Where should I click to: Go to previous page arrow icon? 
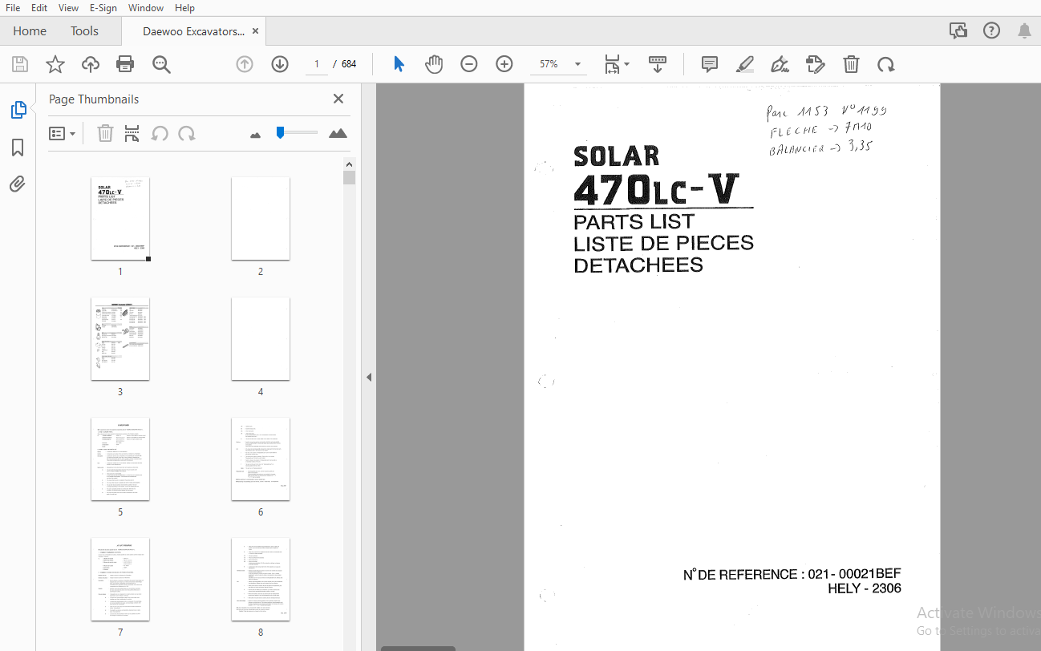click(245, 64)
